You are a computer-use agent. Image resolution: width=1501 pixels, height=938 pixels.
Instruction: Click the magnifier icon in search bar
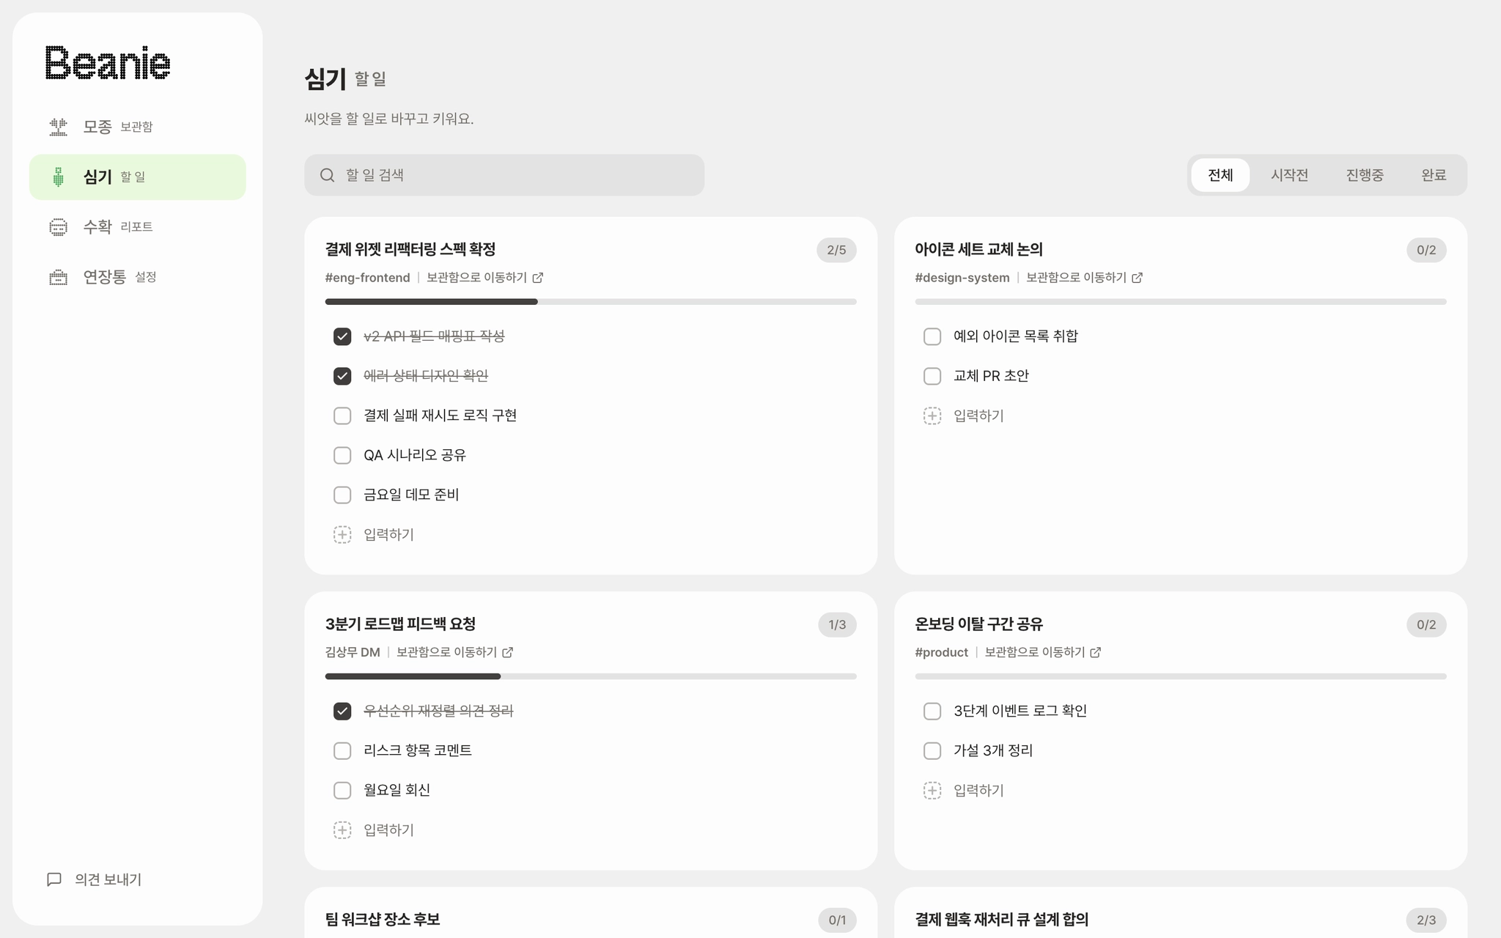pyautogui.click(x=328, y=175)
